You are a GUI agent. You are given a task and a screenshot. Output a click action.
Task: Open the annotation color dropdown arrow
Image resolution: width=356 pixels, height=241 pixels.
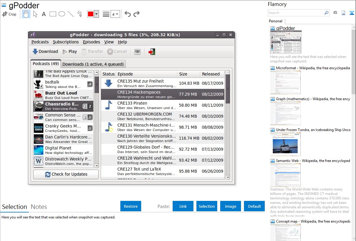point(97,14)
